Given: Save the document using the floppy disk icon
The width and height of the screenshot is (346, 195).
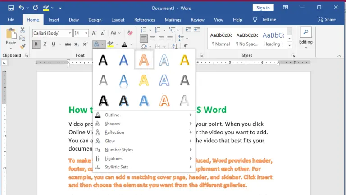Looking at the screenshot, I should (x=11, y=8).
